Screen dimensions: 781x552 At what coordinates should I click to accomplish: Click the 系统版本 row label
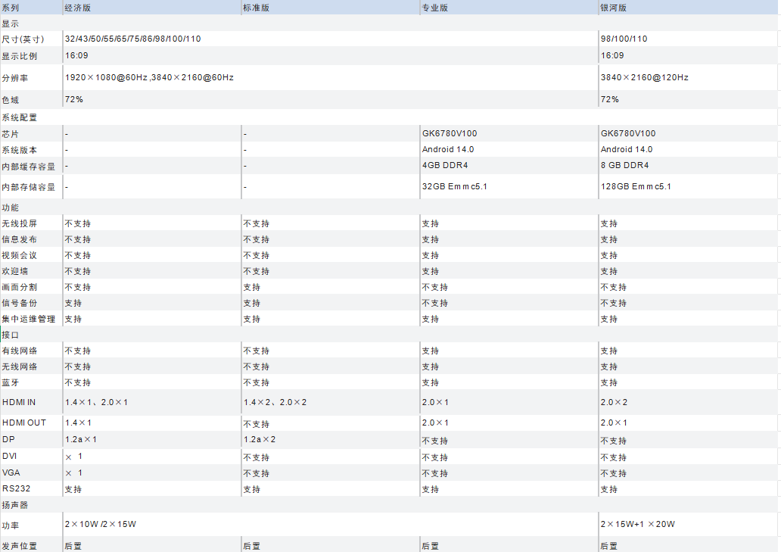tap(20, 150)
